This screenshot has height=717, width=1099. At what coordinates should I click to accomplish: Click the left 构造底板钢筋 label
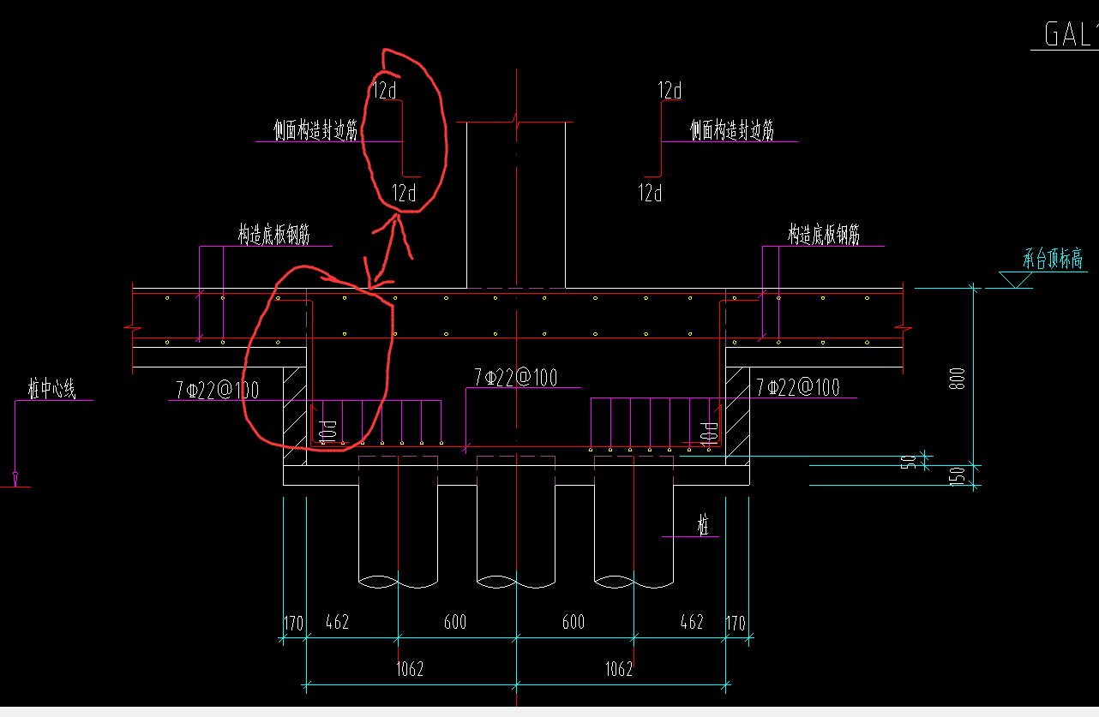[273, 235]
